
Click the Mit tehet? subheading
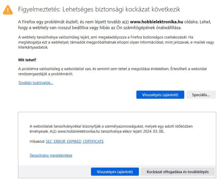click(x=27, y=60)
